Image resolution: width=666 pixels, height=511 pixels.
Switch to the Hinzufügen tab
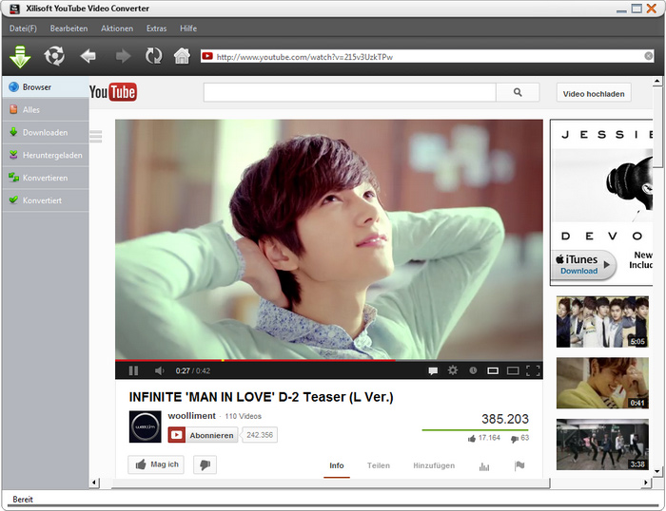point(434,465)
